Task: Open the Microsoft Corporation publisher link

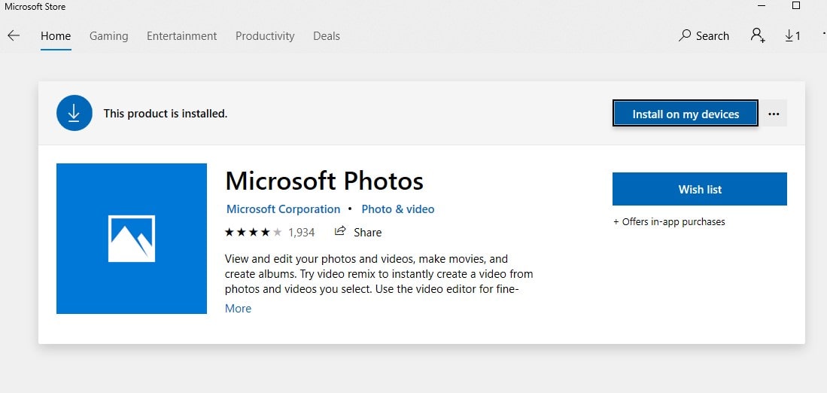Action: click(x=283, y=209)
